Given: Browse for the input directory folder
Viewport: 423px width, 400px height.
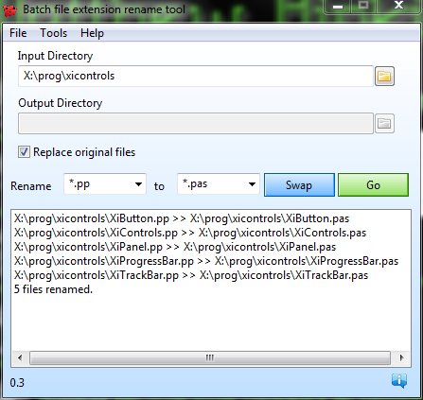Looking at the screenshot, I should (x=384, y=76).
